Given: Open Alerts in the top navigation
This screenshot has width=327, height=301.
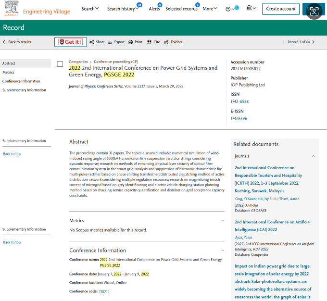Looking at the screenshot, I should point(154,9).
